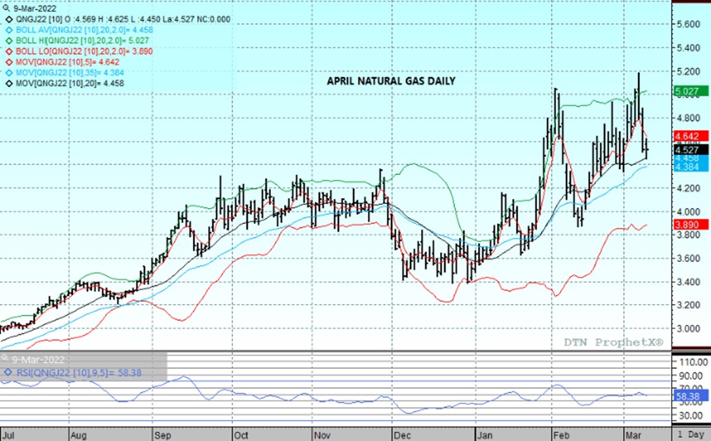Click the green diamond beside BOLL HI

(5, 41)
